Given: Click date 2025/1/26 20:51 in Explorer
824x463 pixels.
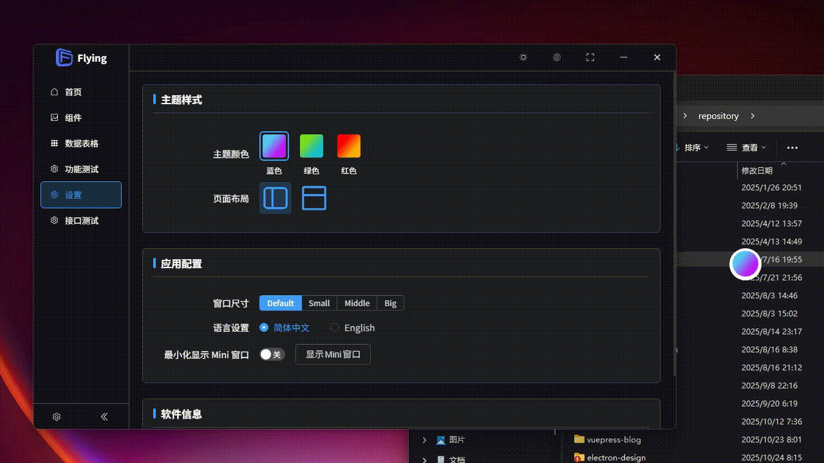Looking at the screenshot, I should click(772, 188).
